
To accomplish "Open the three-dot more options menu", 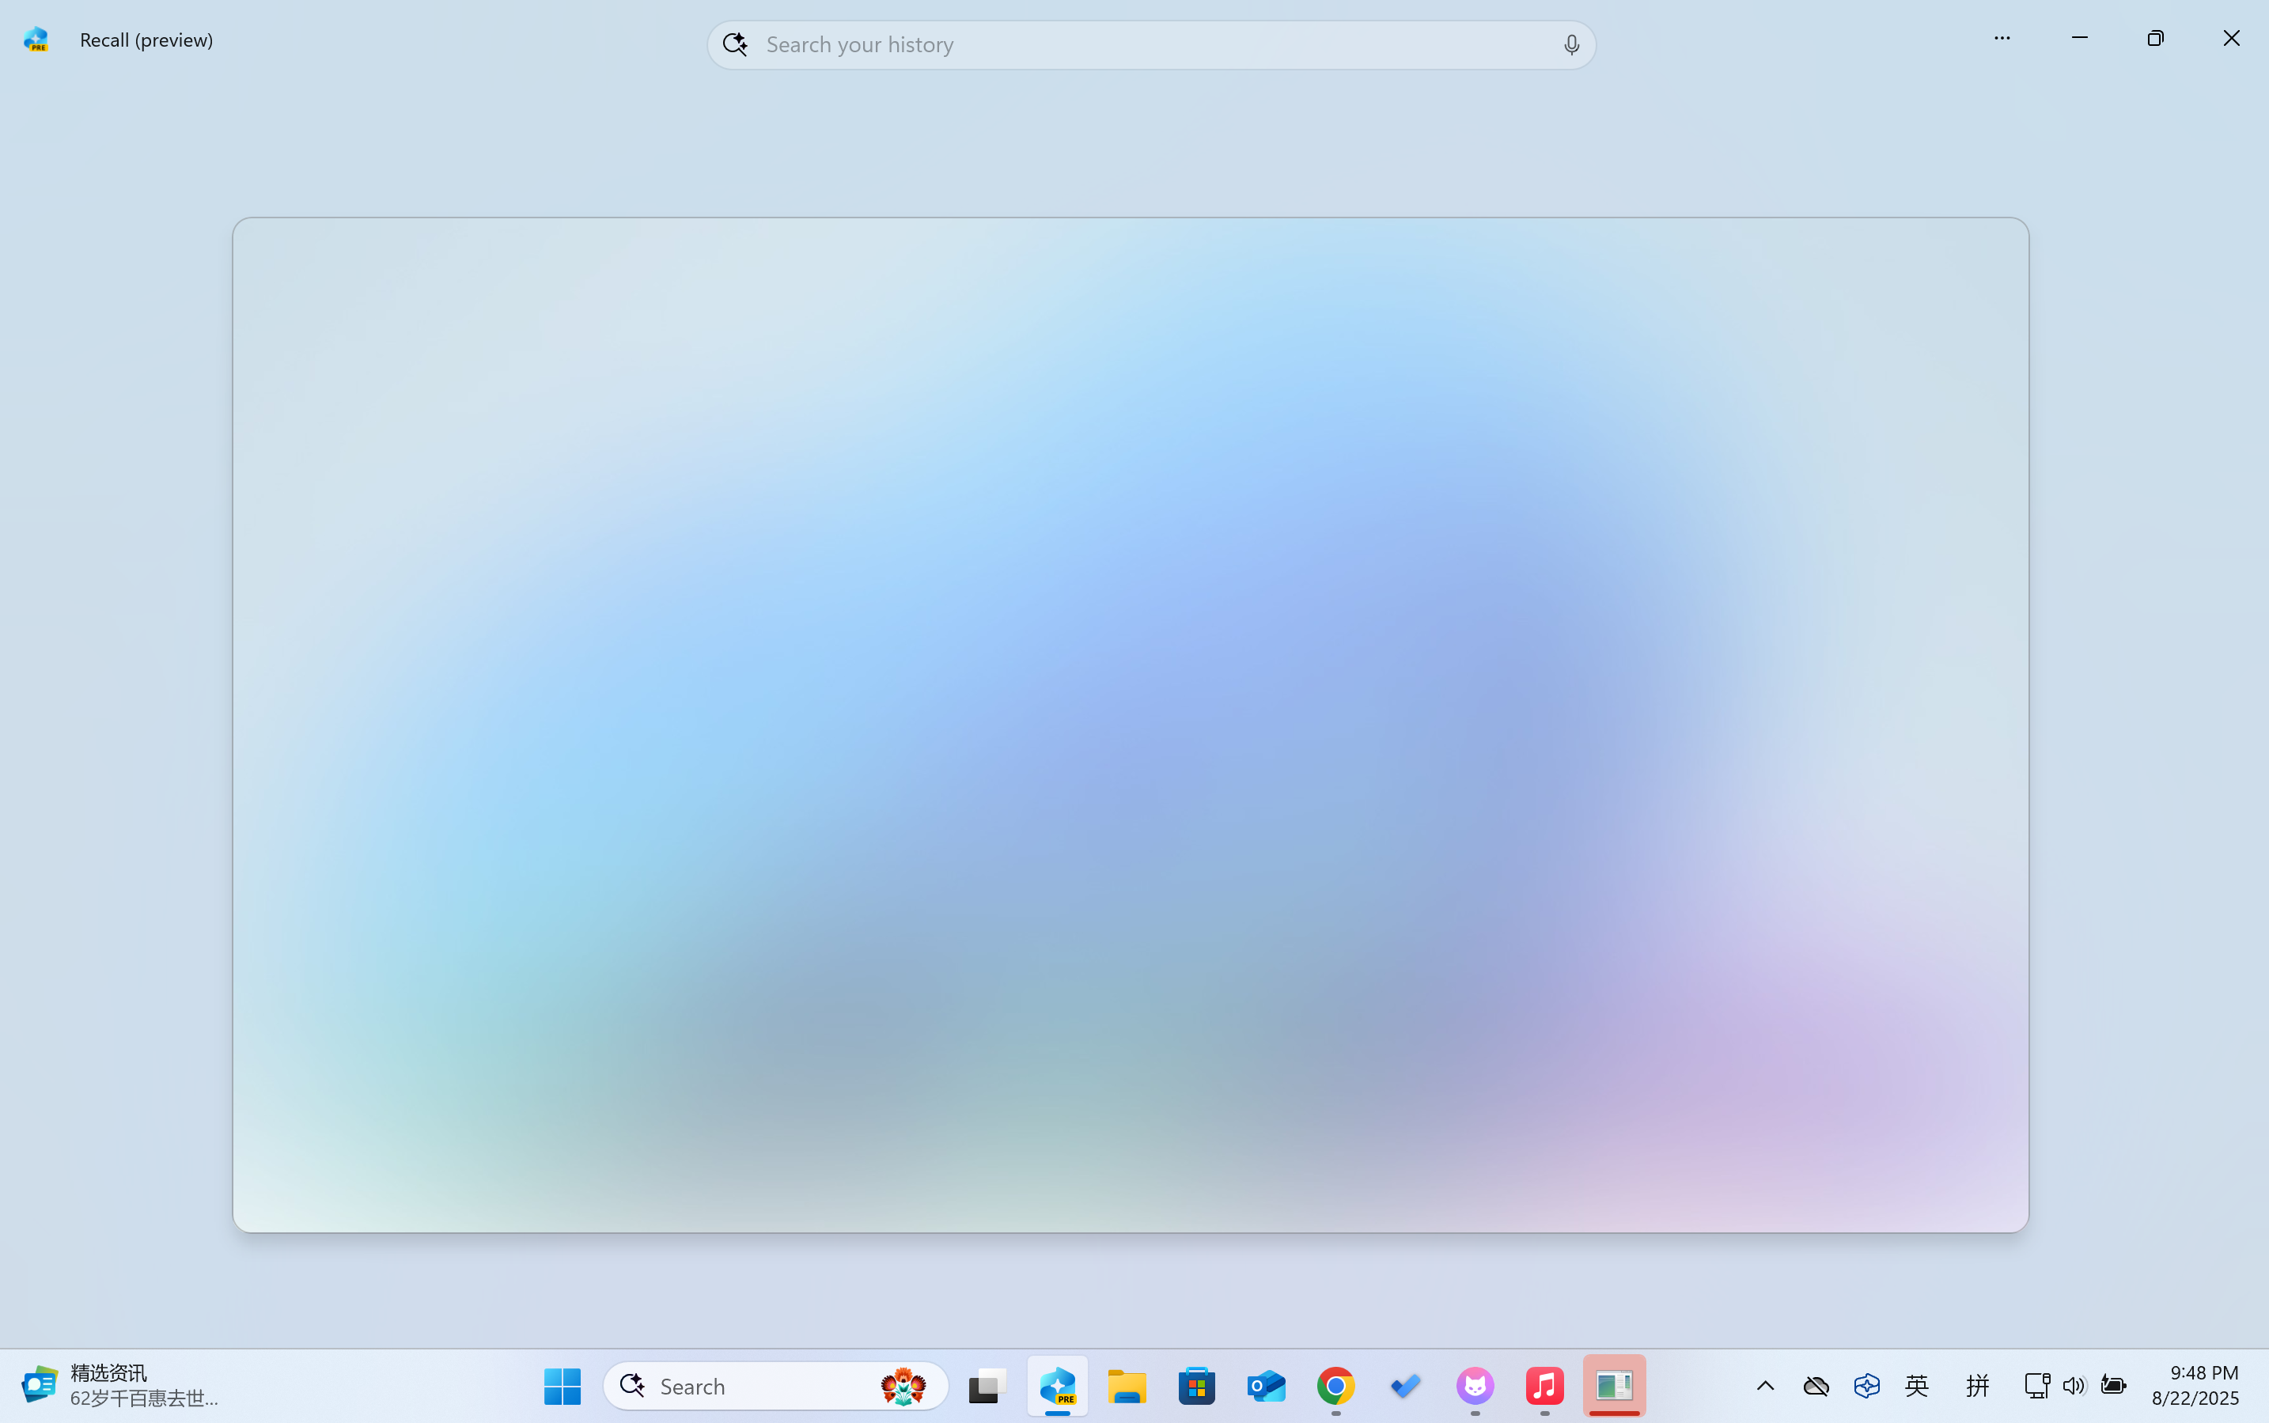I will pos(2002,39).
